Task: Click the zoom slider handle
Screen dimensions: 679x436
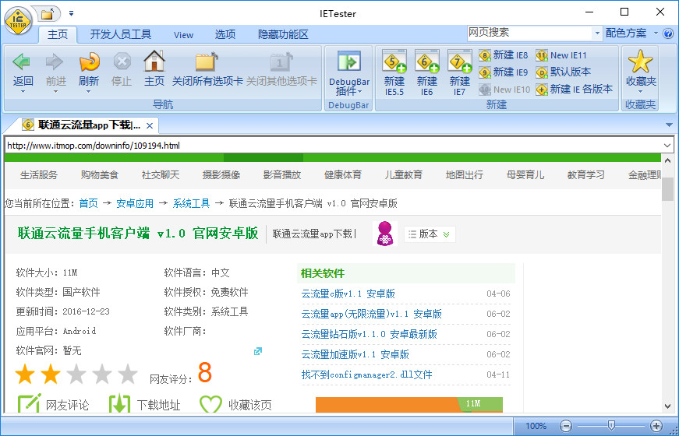Action: 611,426
